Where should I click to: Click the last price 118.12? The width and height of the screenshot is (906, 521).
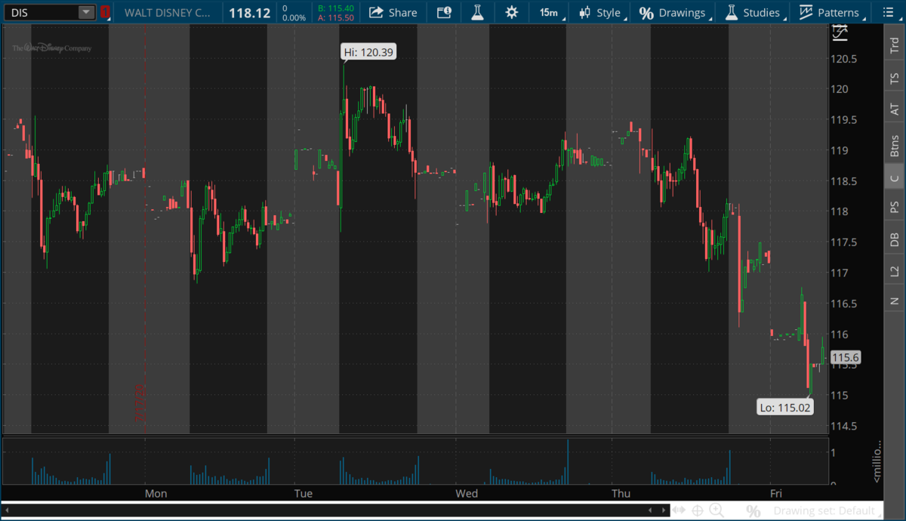coord(249,12)
